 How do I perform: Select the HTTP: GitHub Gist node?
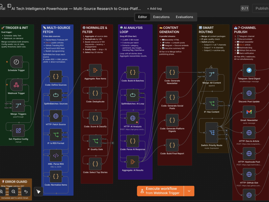(x=249, y=174)
